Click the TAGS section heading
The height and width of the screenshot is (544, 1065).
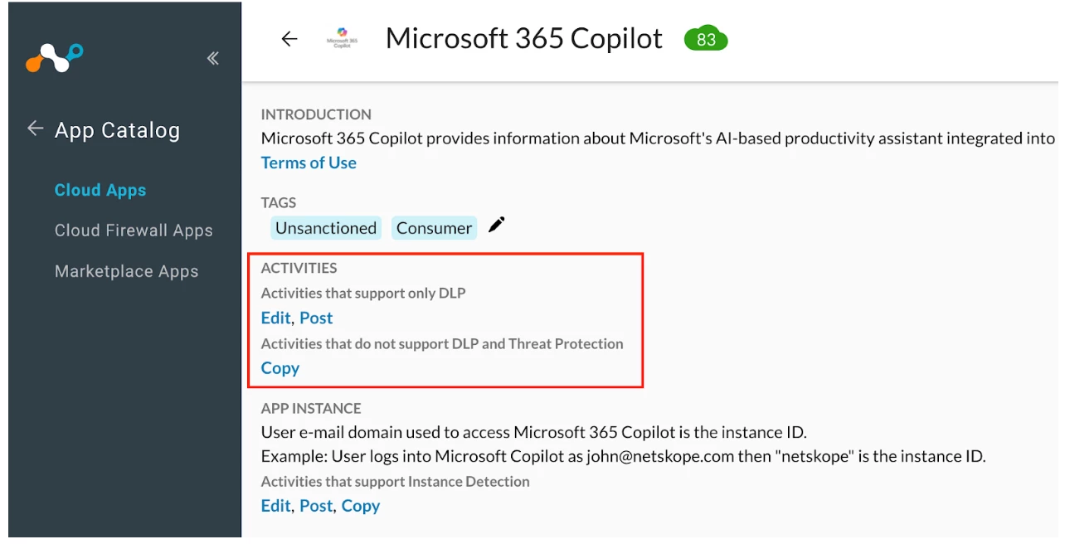click(x=279, y=202)
